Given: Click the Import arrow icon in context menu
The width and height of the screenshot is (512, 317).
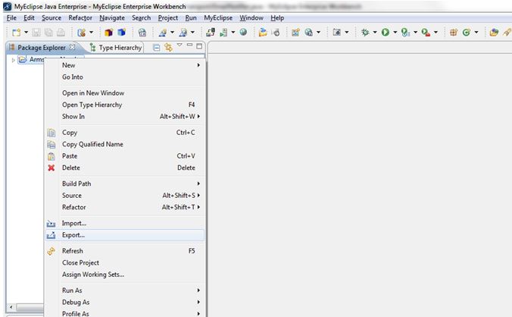Looking at the screenshot, I should coord(51,224).
